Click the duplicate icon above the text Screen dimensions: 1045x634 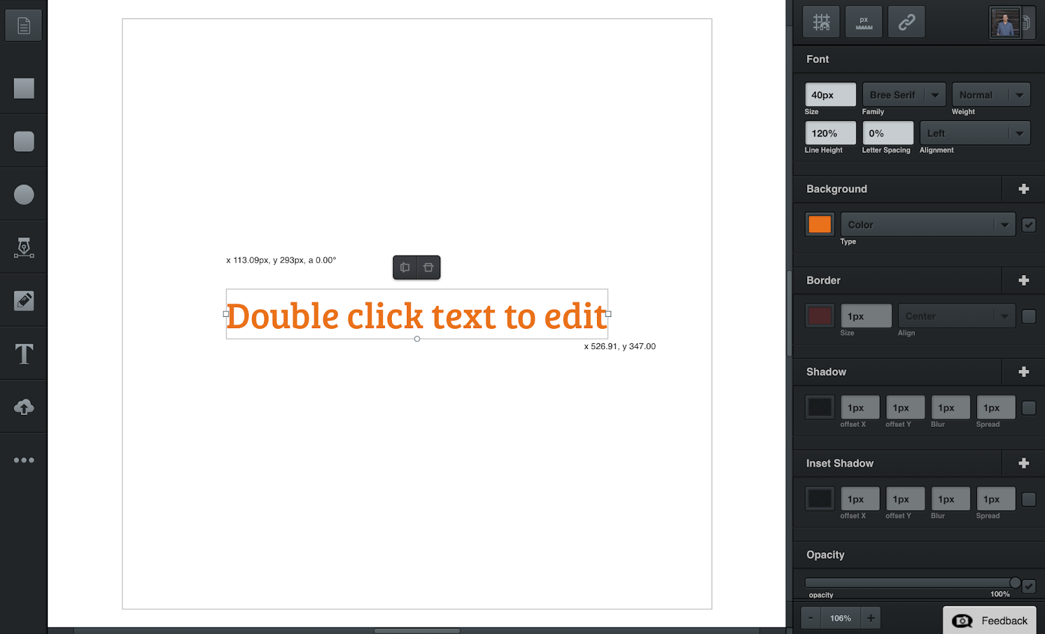tap(405, 267)
